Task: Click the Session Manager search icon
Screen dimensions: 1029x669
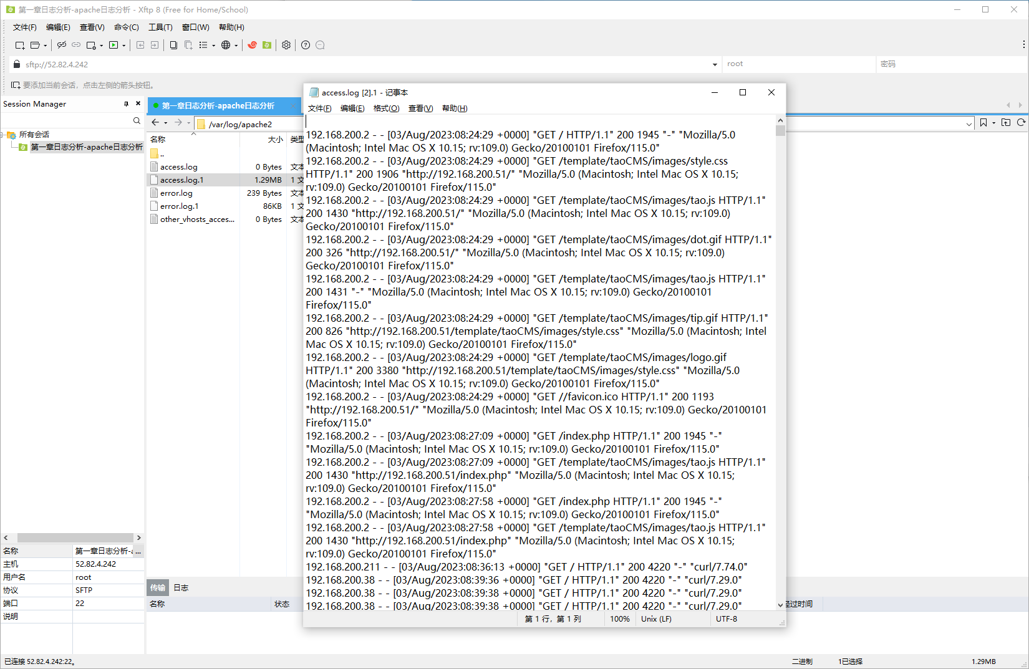Action: coord(137,121)
